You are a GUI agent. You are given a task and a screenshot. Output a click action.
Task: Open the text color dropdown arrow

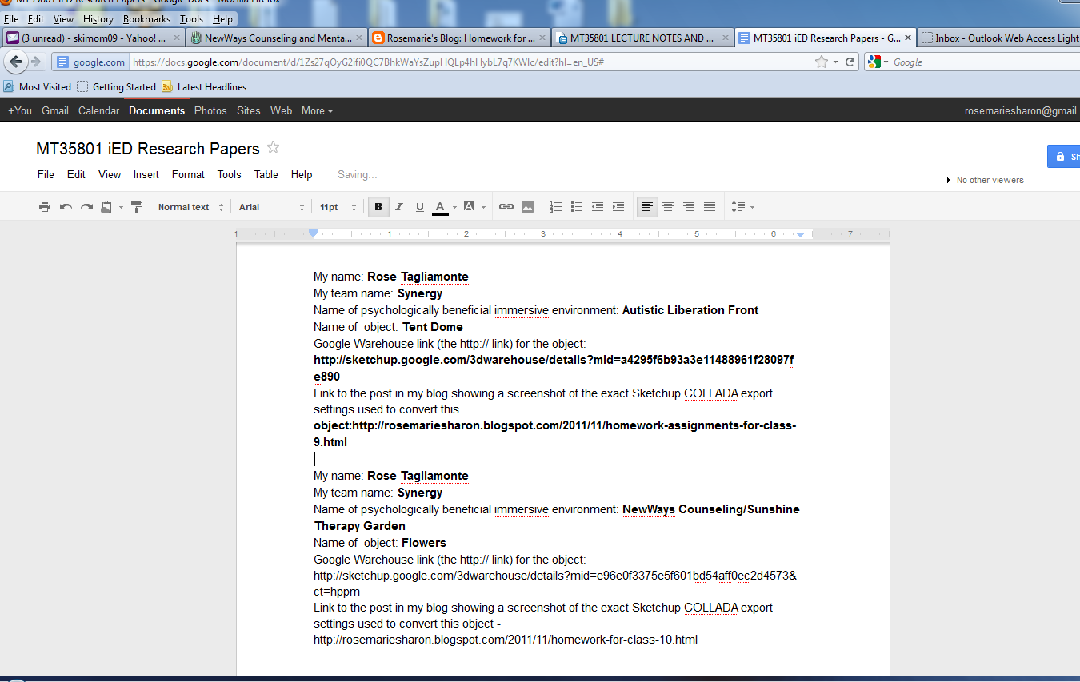(x=454, y=207)
